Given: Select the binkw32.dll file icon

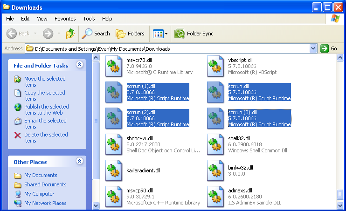Looking at the screenshot, I should [215, 170].
